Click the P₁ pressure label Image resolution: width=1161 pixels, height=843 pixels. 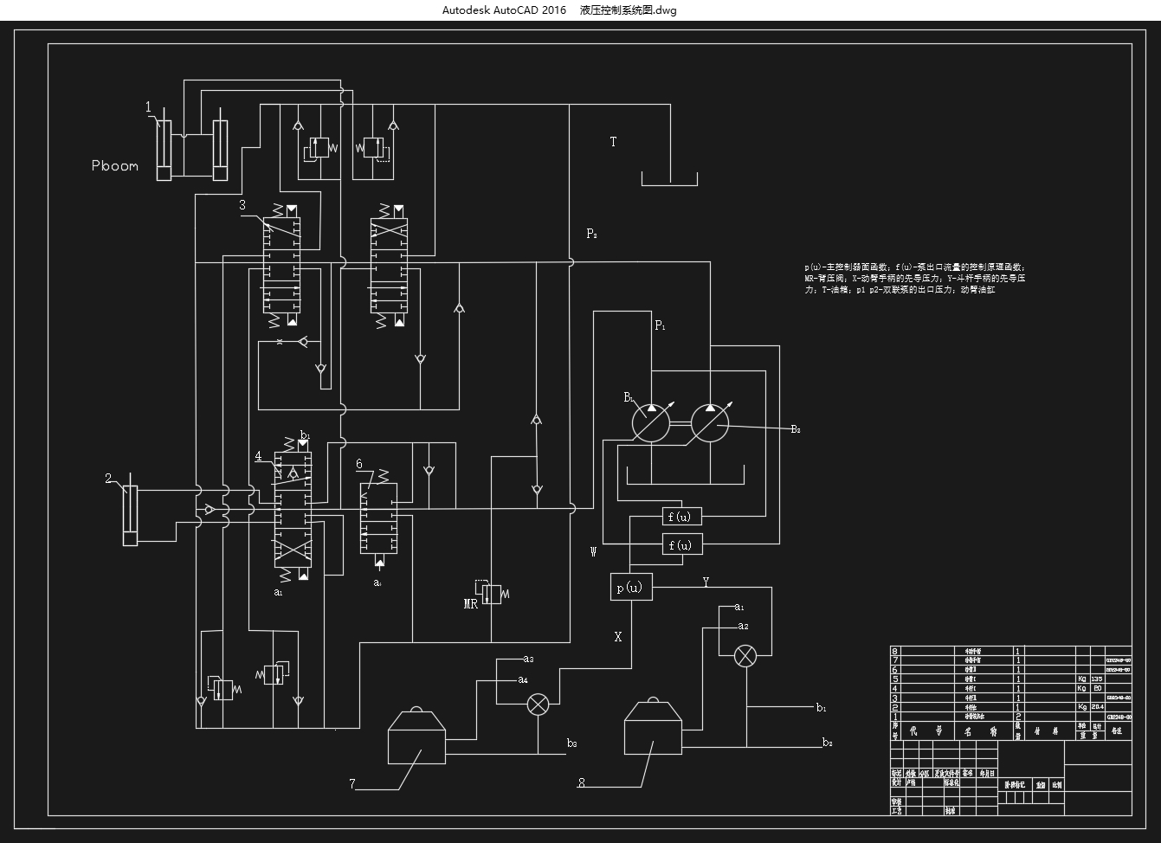click(660, 325)
